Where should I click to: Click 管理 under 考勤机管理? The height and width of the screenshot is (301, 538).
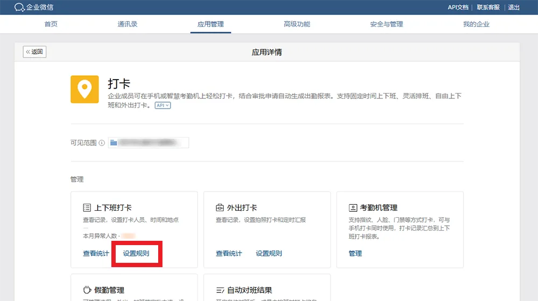point(355,253)
